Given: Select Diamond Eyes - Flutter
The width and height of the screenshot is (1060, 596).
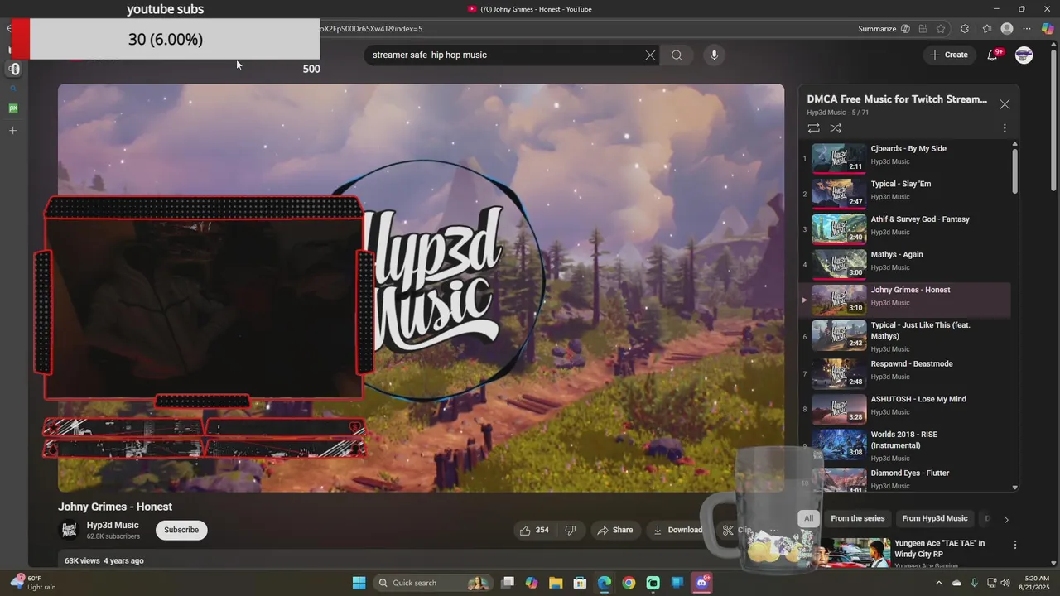Looking at the screenshot, I should (905, 478).
